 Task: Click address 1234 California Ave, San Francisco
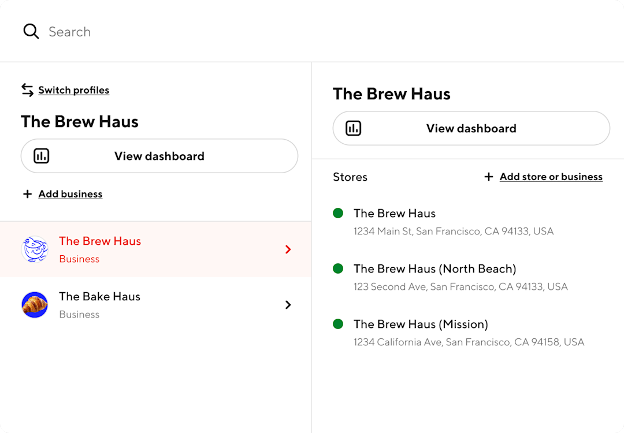click(x=469, y=342)
